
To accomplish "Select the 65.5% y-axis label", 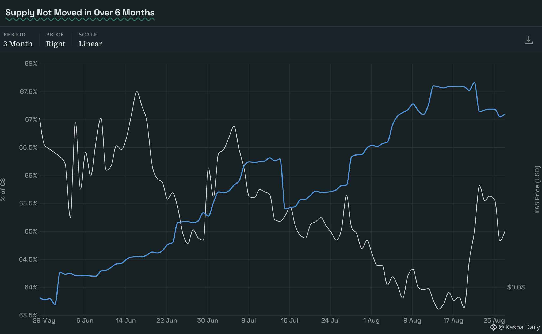I will pyautogui.click(x=28, y=203).
